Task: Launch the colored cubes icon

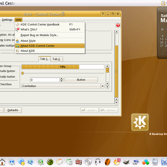Action: click(x=146, y=162)
